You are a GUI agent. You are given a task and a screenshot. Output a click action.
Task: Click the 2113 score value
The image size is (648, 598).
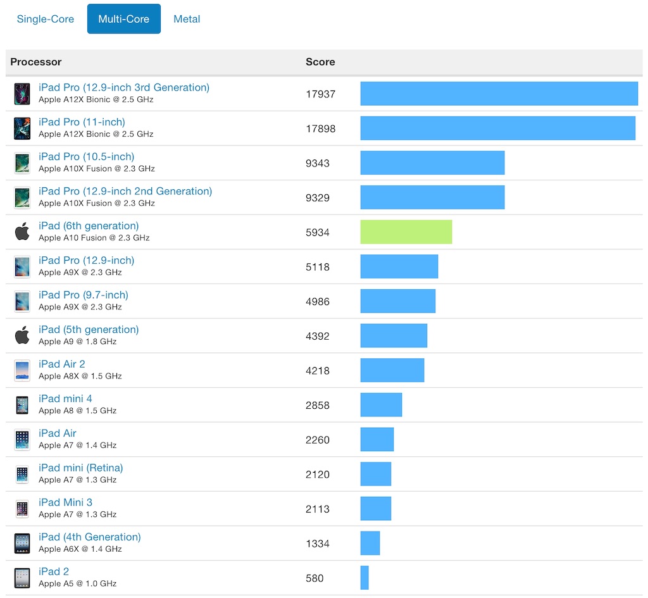coord(318,509)
